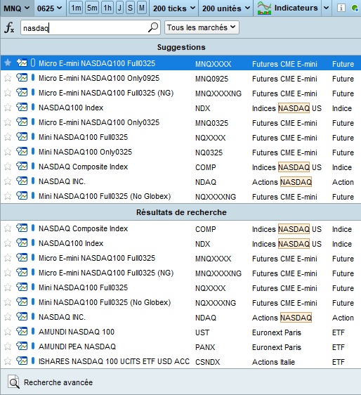Open new chart icon for NQXXXX in search results
361x395 pixels.
[22, 287]
